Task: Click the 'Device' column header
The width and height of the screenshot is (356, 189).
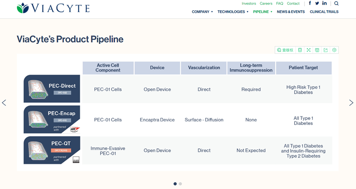Action: click(x=157, y=68)
